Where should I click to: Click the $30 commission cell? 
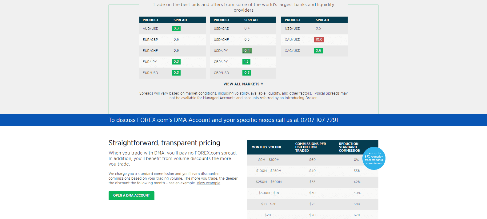tap(313, 193)
